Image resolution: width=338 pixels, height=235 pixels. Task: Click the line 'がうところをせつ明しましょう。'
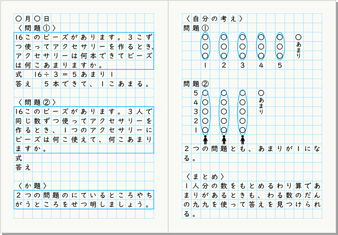[82, 204]
